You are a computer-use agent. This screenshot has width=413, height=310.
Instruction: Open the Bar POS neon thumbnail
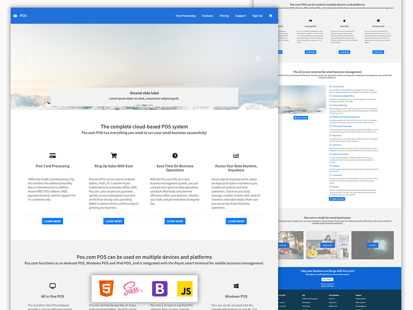(x=372, y=245)
